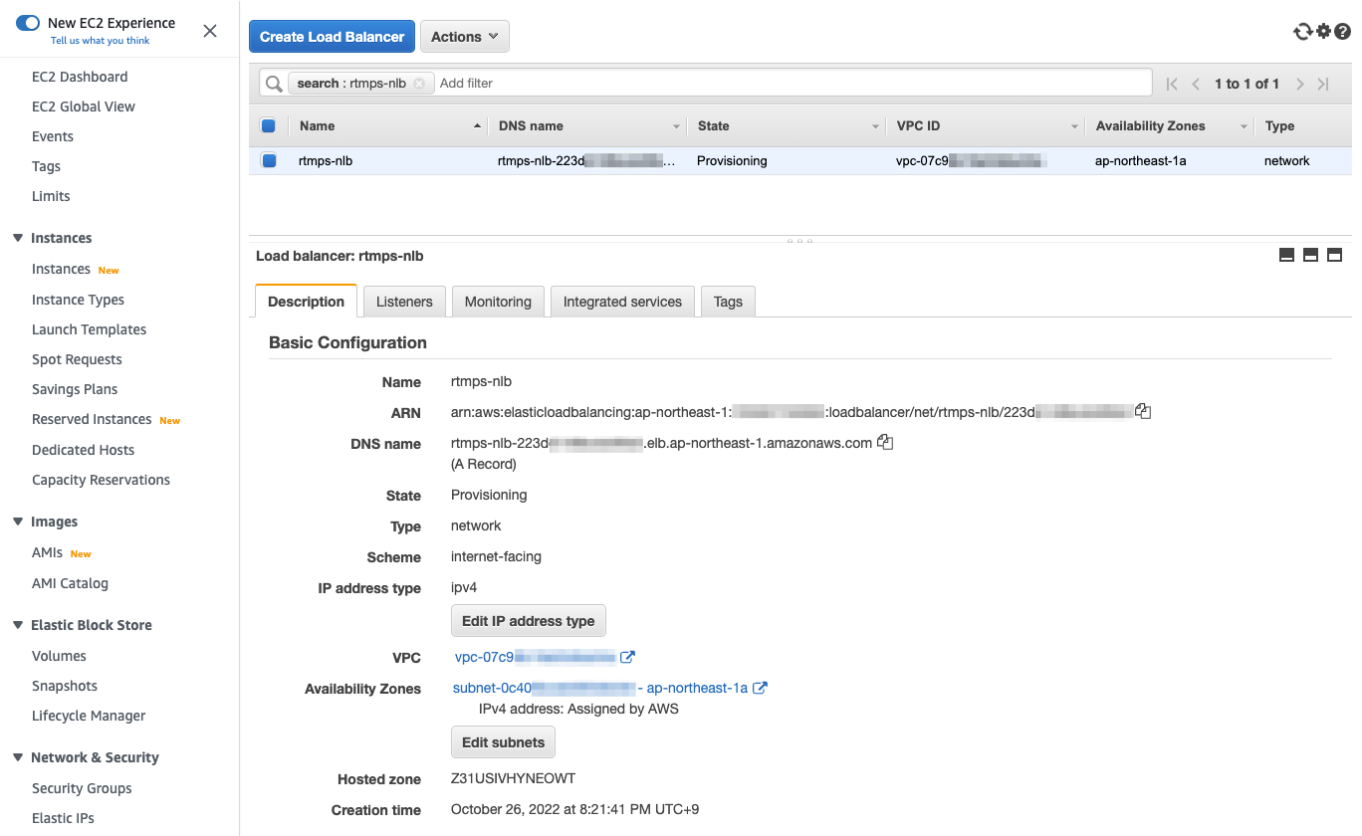Toggle the rtmps-nlb row checkbox
Image resolution: width=1362 pixels, height=836 pixels.
pos(268,160)
